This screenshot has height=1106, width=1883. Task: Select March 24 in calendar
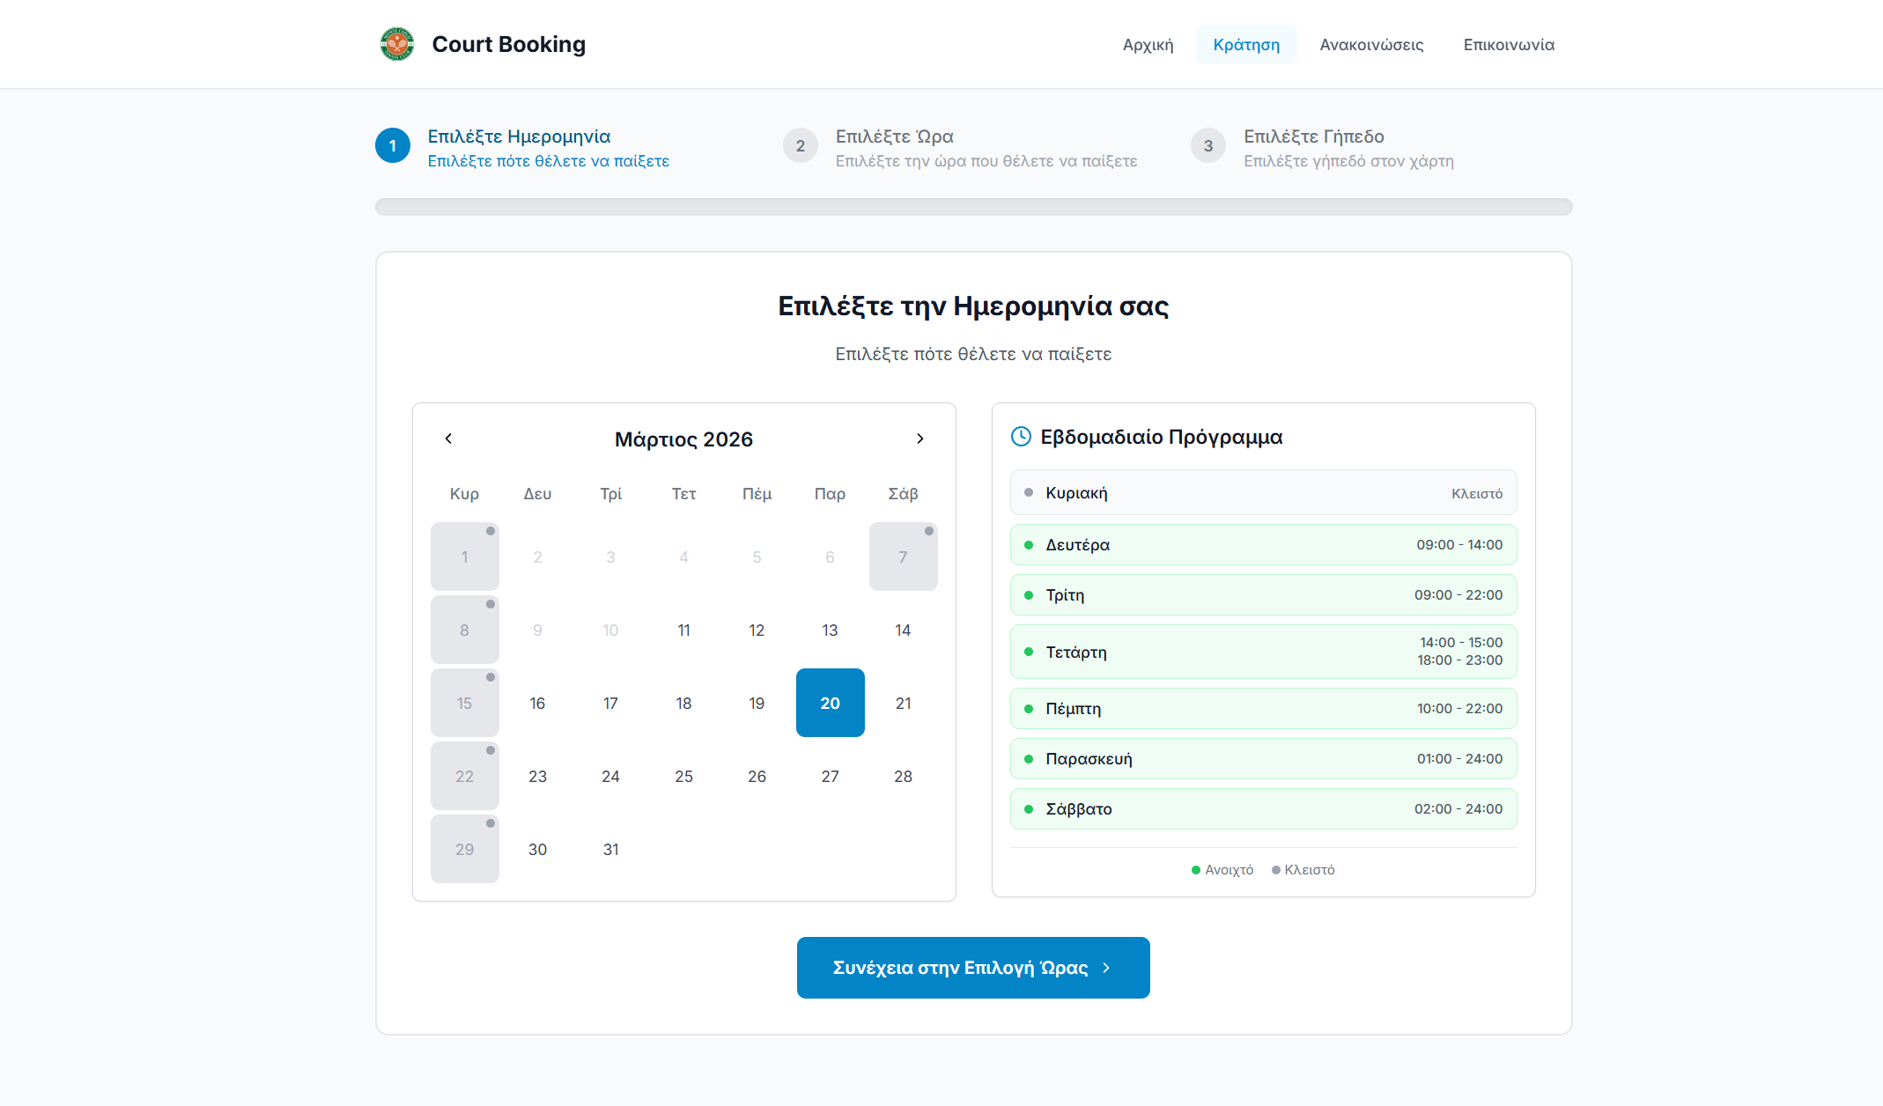(x=610, y=776)
